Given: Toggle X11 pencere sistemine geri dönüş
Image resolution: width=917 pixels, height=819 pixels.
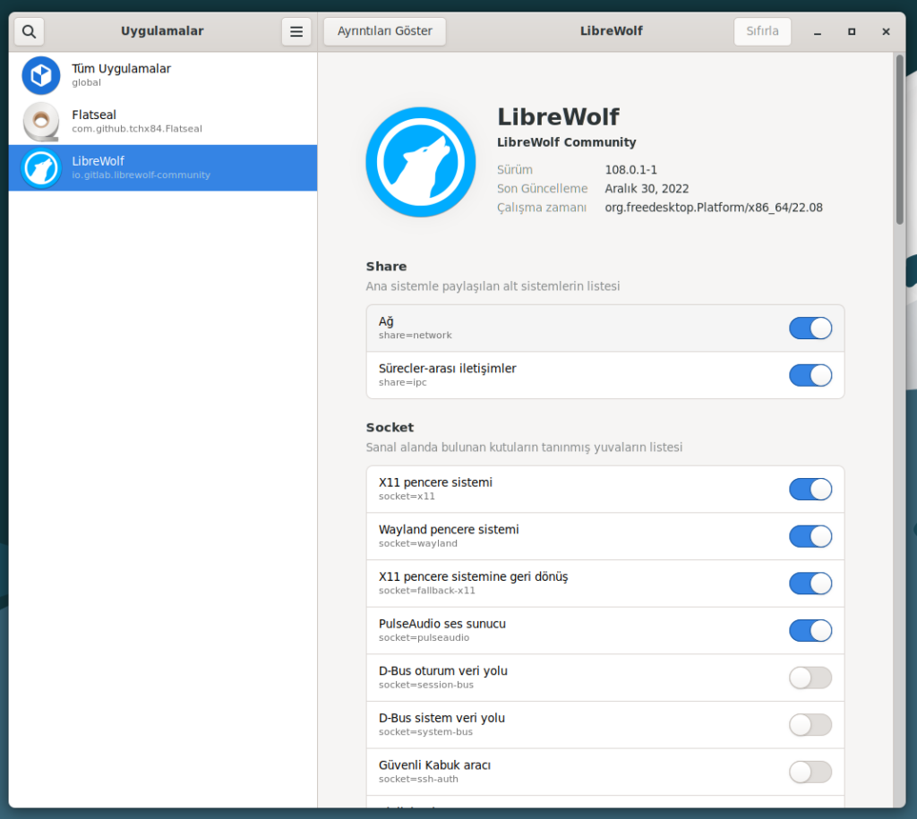Looking at the screenshot, I should click(x=810, y=584).
